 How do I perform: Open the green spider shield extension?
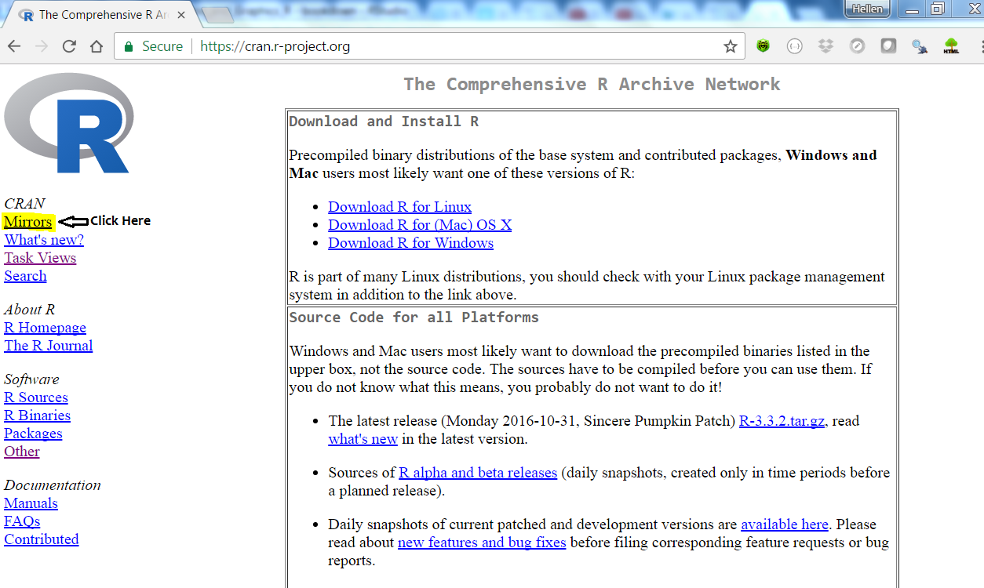[x=763, y=46]
